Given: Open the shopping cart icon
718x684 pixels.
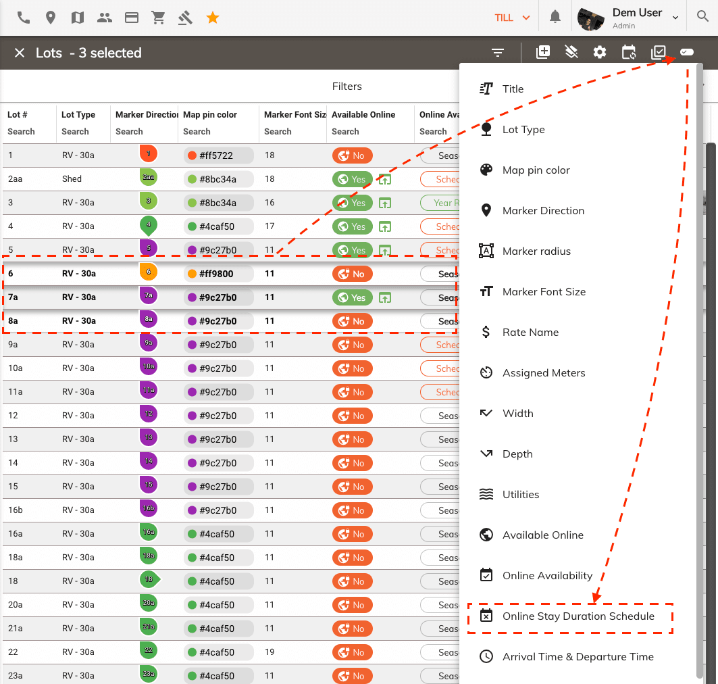Looking at the screenshot, I should coord(159,18).
